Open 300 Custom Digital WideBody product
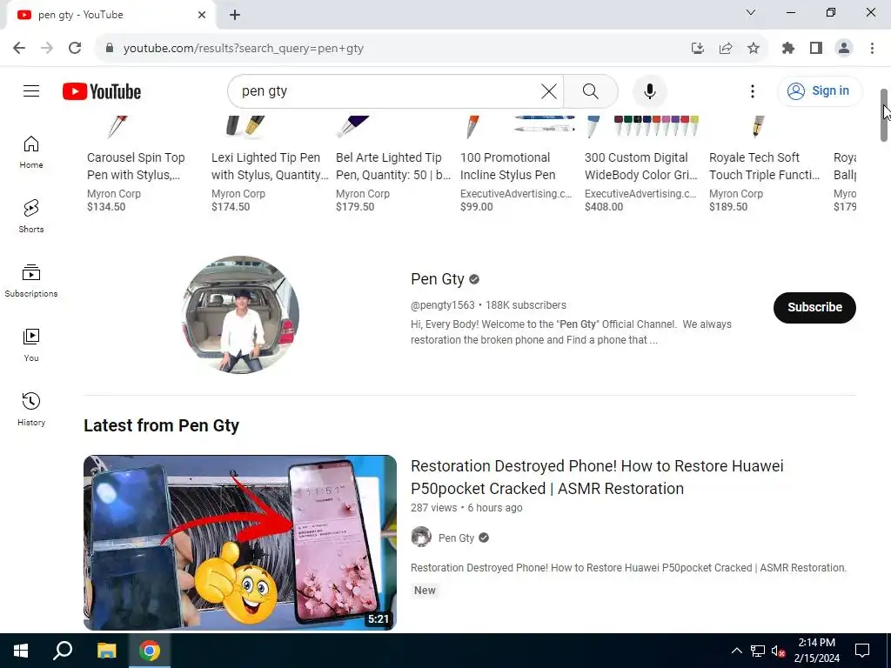Image resolution: width=891 pixels, height=668 pixels. 641,166
